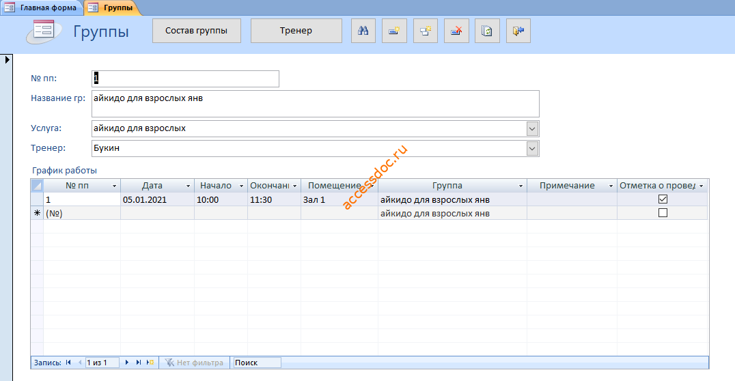
Task: Click the delete record red X button
Action: click(456, 31)
